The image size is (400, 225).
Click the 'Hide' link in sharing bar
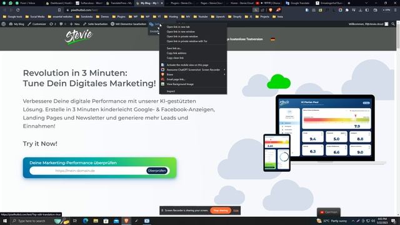(236, 211)
